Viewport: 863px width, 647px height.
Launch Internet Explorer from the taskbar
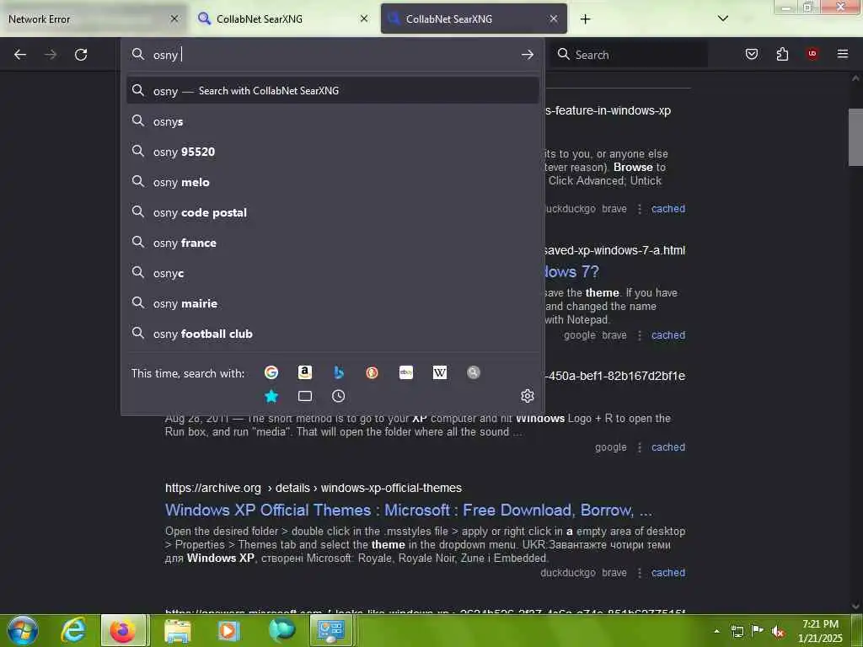coord(74,630)
